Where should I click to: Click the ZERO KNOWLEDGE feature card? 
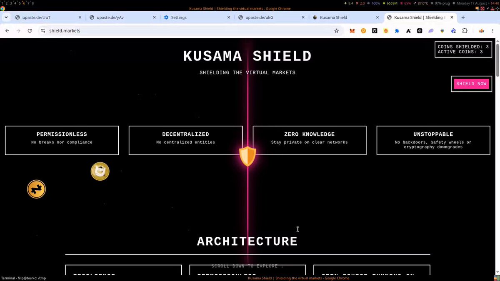[310, 140]
